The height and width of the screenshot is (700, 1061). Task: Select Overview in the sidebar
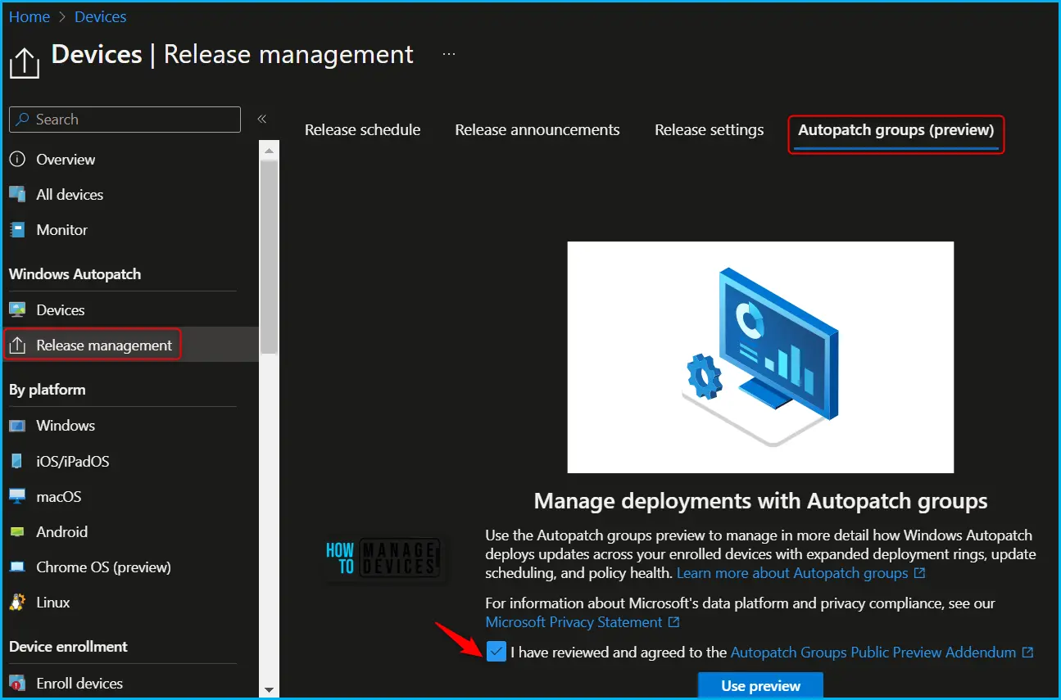(66, 160)
